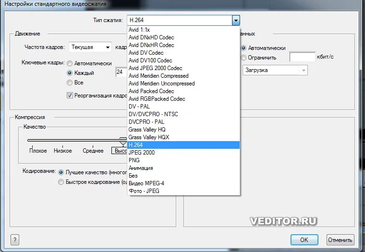Choose PNG compression type
The image size is (365, 252).
pyautogui.click(x=183, y=160)
